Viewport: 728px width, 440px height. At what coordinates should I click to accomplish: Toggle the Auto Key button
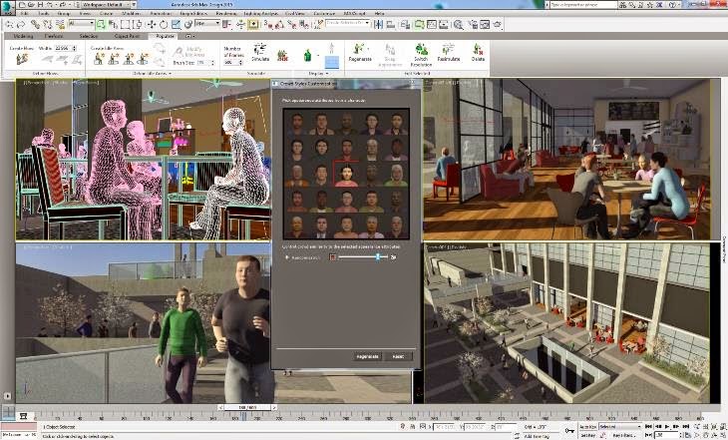pyautogui.click(x=587, y=426)
